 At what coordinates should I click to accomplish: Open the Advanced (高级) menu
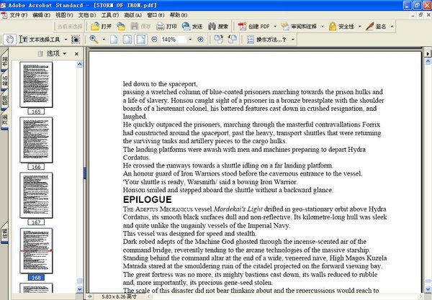click(x=132, y=15)
